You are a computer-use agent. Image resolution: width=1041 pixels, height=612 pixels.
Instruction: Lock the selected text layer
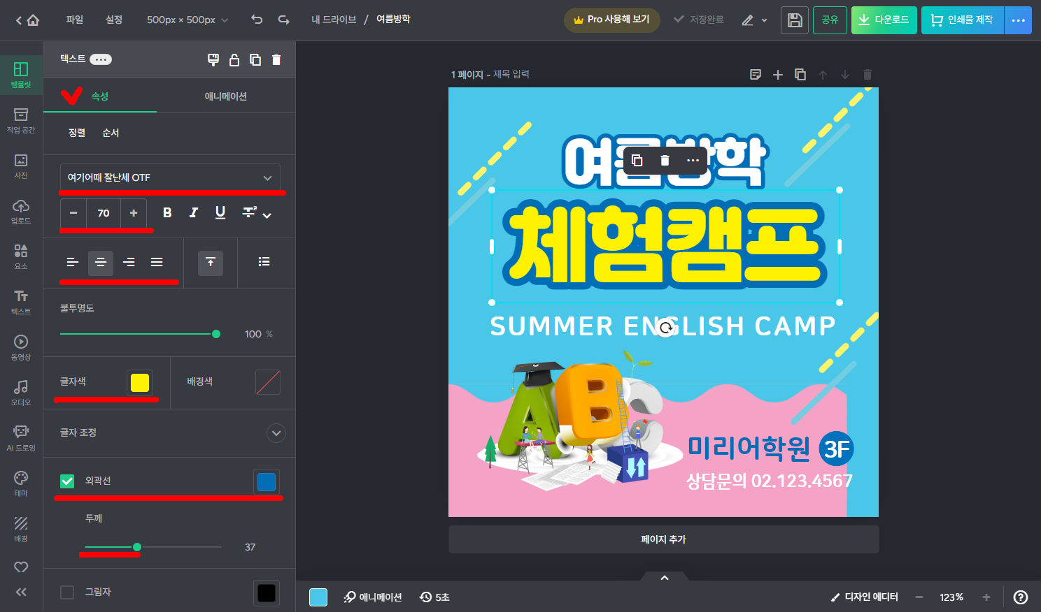[x=234, y=59]
